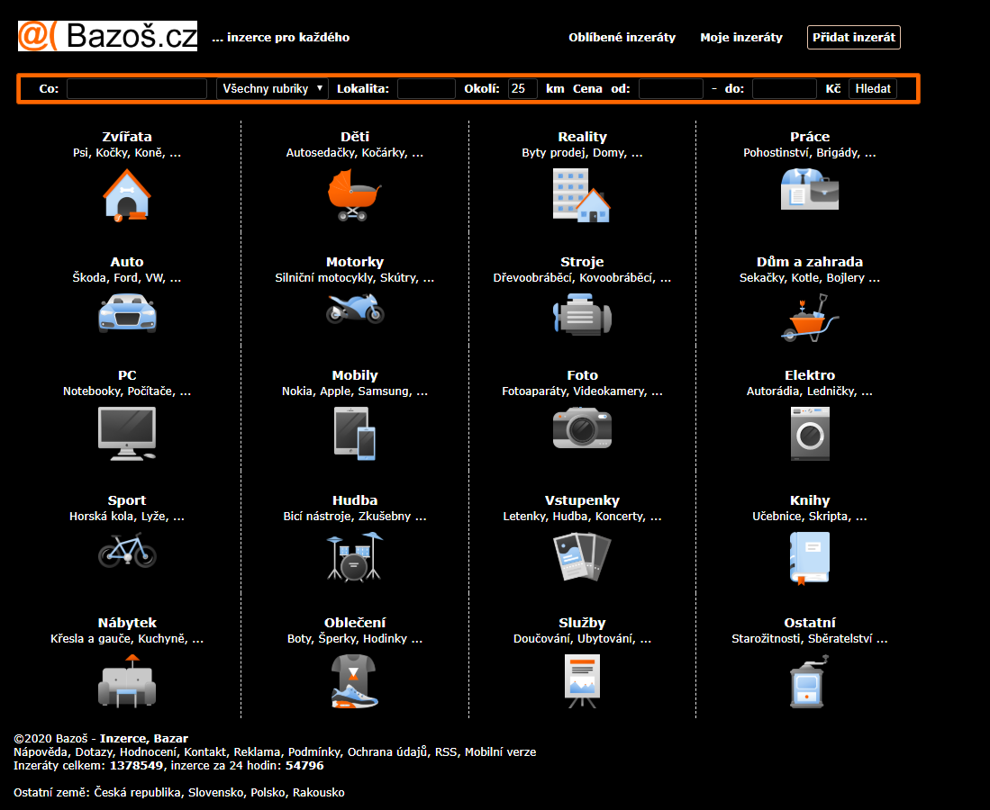Click the Mobily tablet and phone icon
Screen dimensions: 990x810
pyautogui.click(x=355, y=434)
